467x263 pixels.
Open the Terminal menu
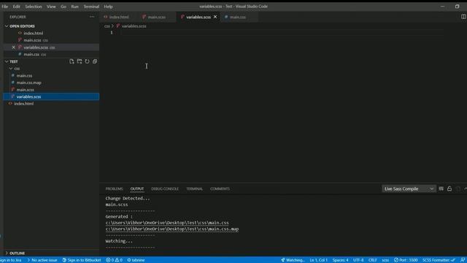[x=91, y=7]
